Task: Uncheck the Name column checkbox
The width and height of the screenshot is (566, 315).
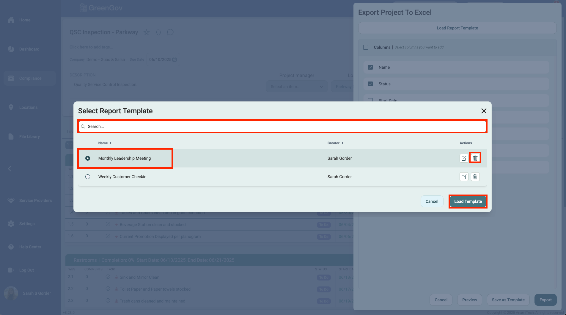Action: pos(370,67)
